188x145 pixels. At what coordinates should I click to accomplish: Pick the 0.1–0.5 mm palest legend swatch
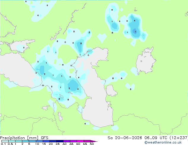coord(5,141)
